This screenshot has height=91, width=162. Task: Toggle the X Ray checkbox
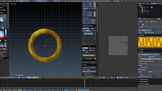pos(91,50)
